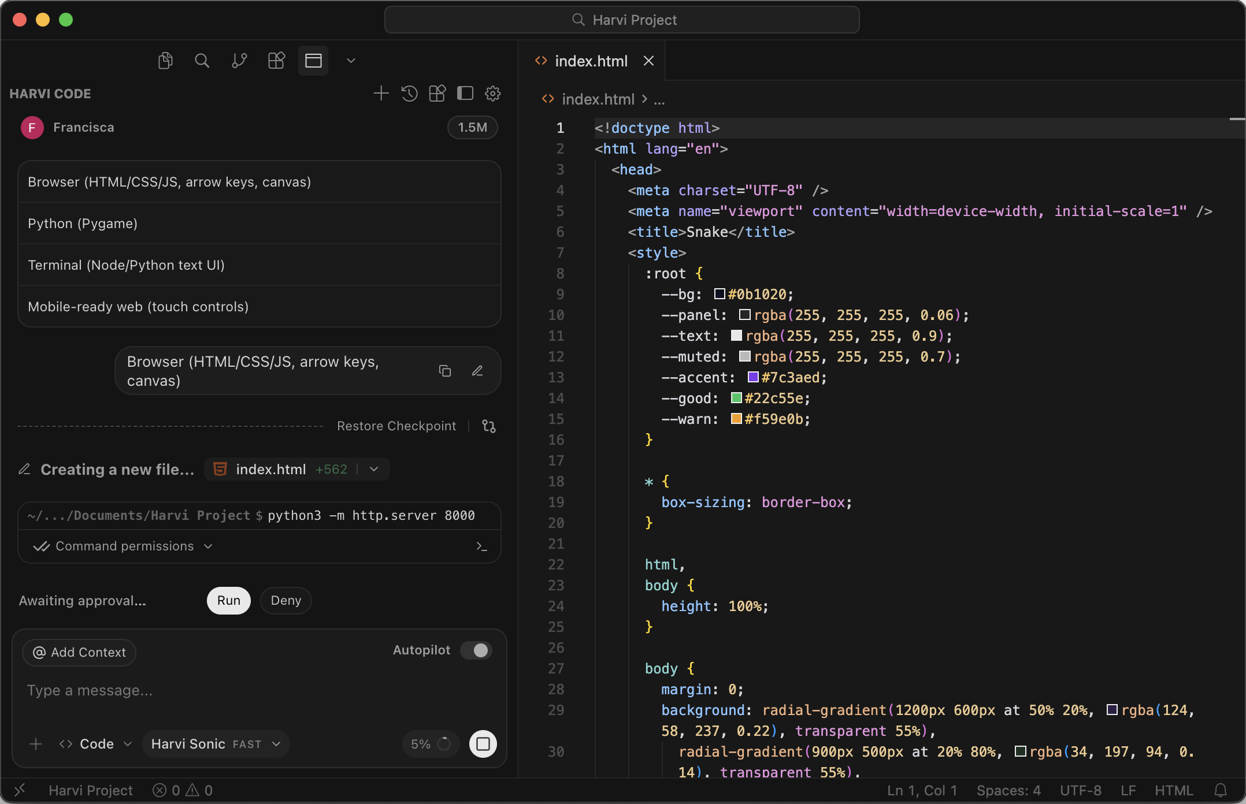Change the LF line ending setting

[x=1128, y=790]
